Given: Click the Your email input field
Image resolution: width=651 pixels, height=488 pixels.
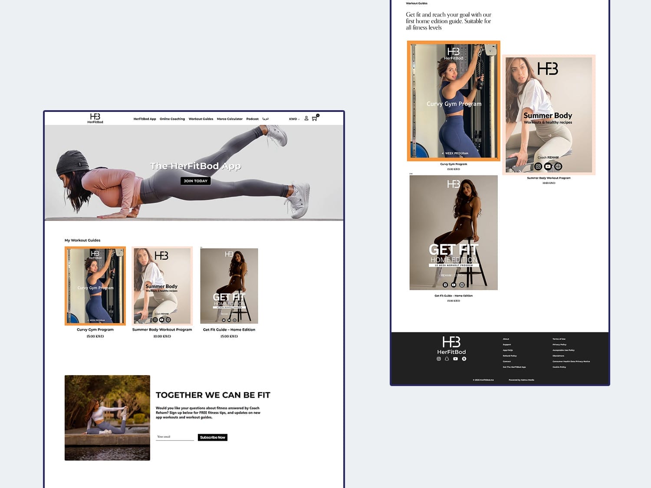Looking at the screenshot, I should (174, 437).
